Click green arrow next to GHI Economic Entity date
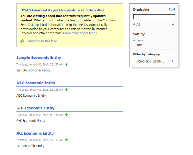 click(x=66, y=115)
